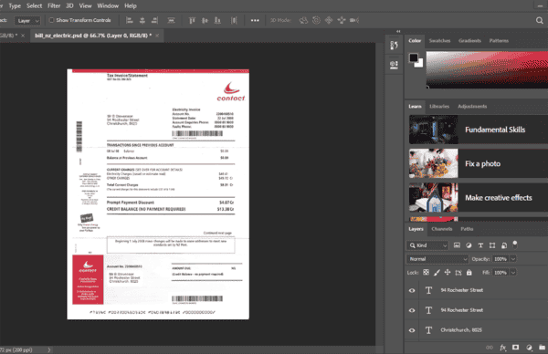
Task: Align horizontal centers in options bar
Action: click(x=142, y=21)
